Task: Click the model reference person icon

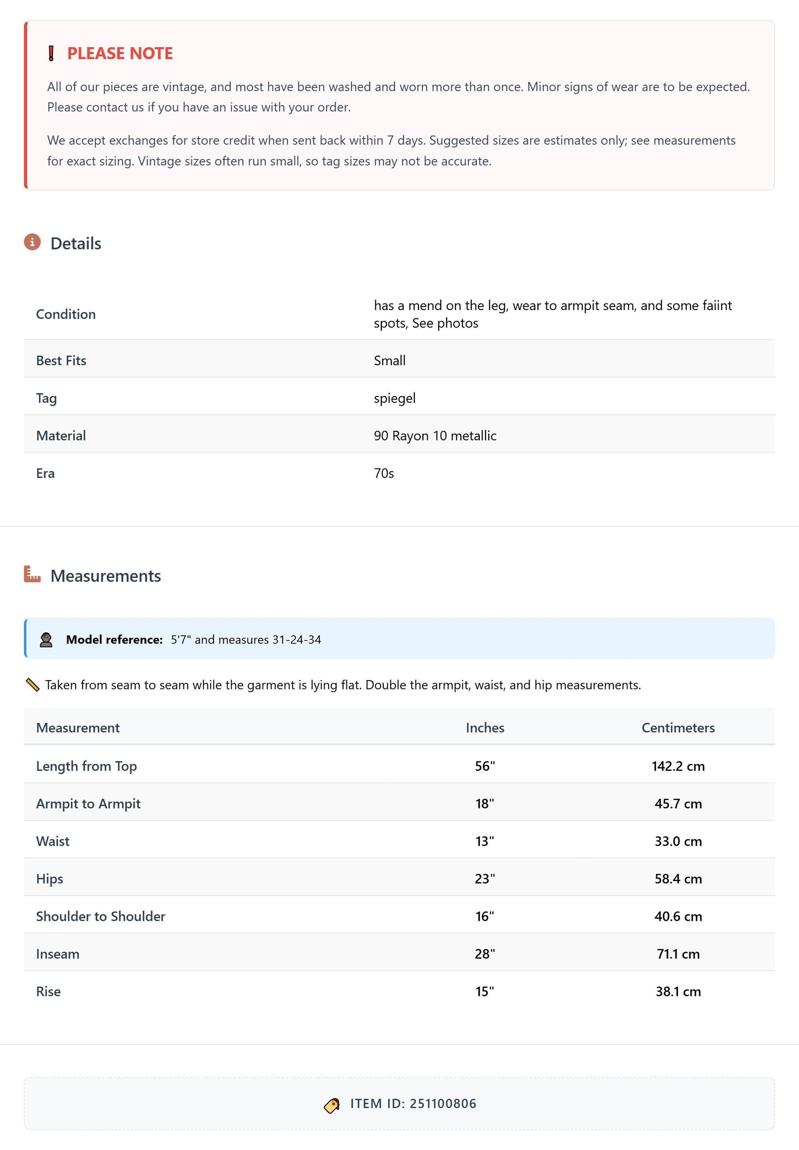Action: pos(46,639)
